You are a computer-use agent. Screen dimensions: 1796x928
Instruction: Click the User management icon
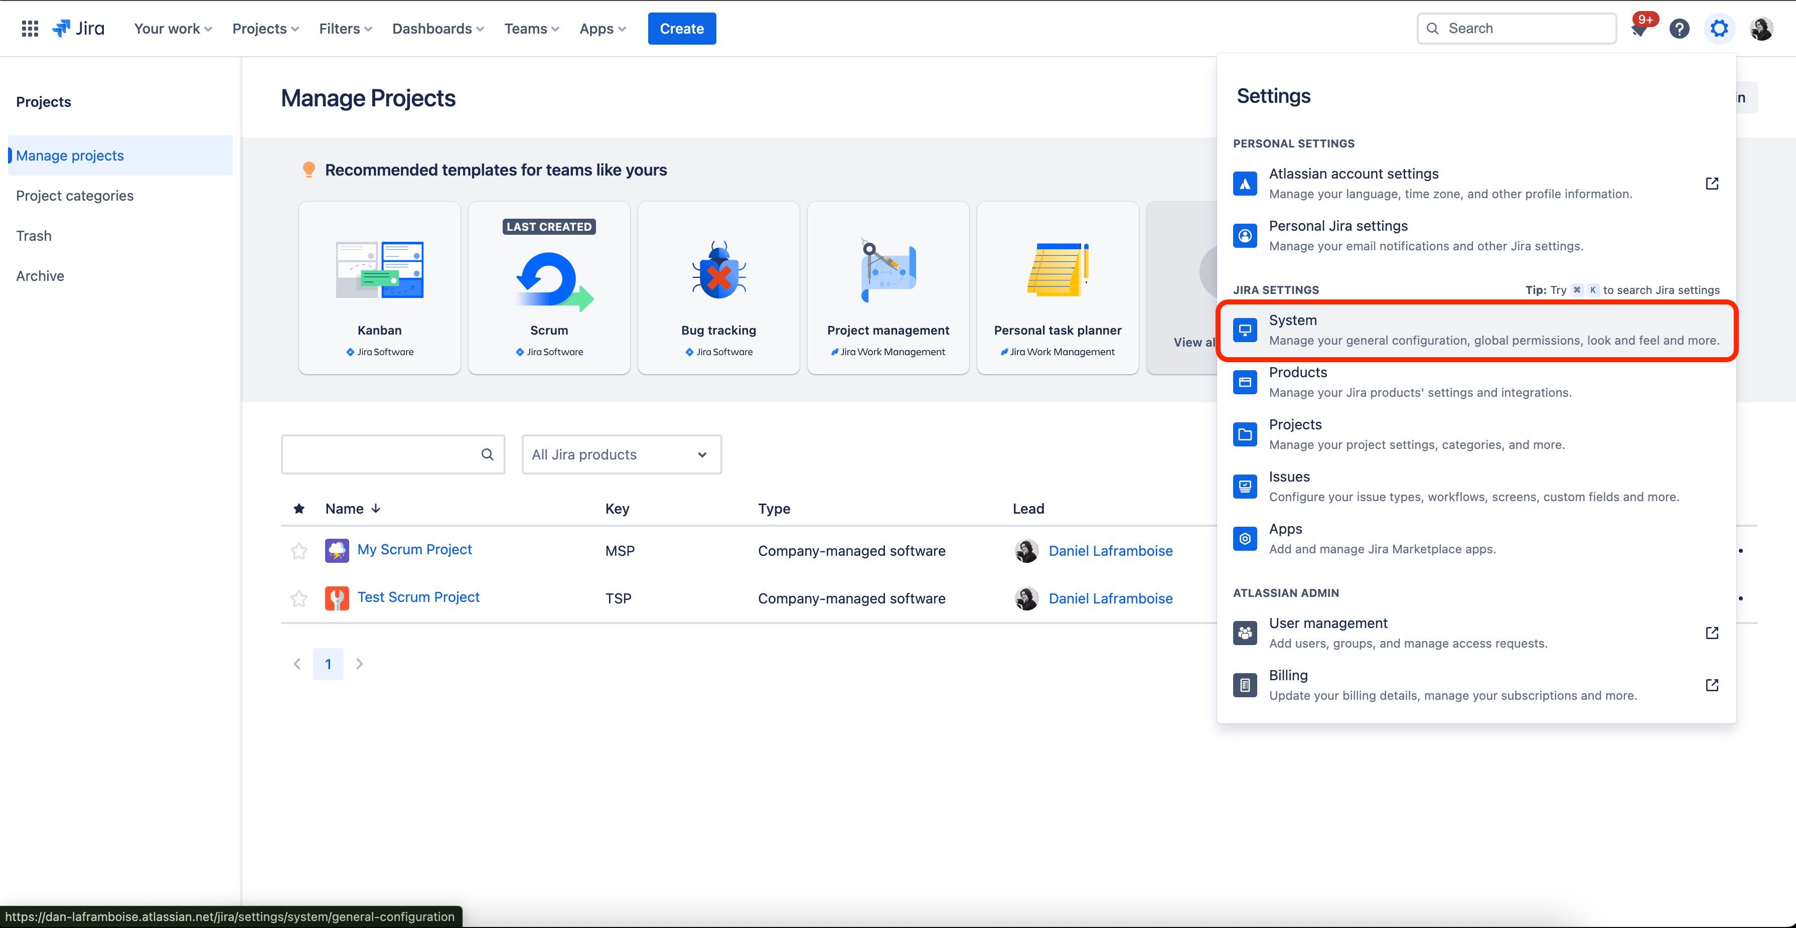point(1245,633)
